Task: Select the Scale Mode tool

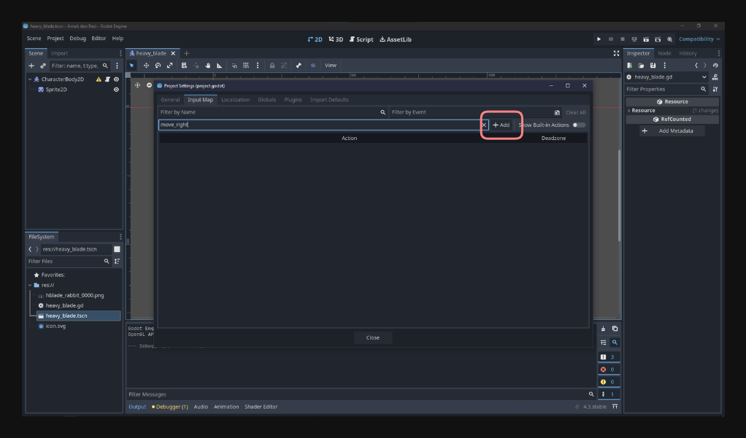Action: [170, 66]
